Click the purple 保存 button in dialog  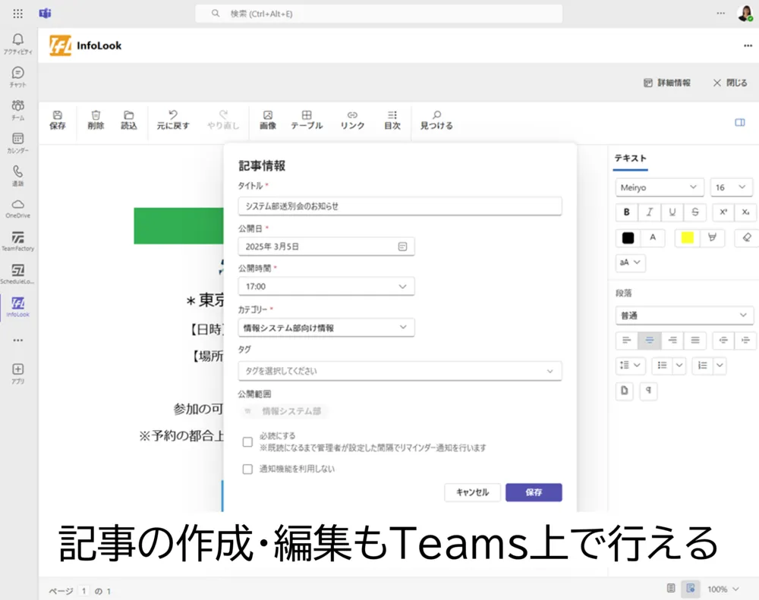point(534,492)
